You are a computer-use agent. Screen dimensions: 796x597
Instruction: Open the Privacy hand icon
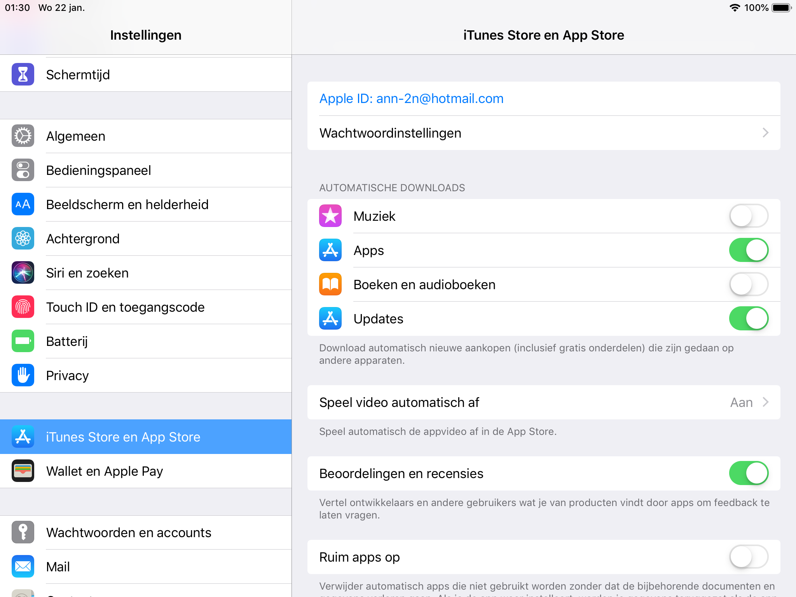point(23,375)
